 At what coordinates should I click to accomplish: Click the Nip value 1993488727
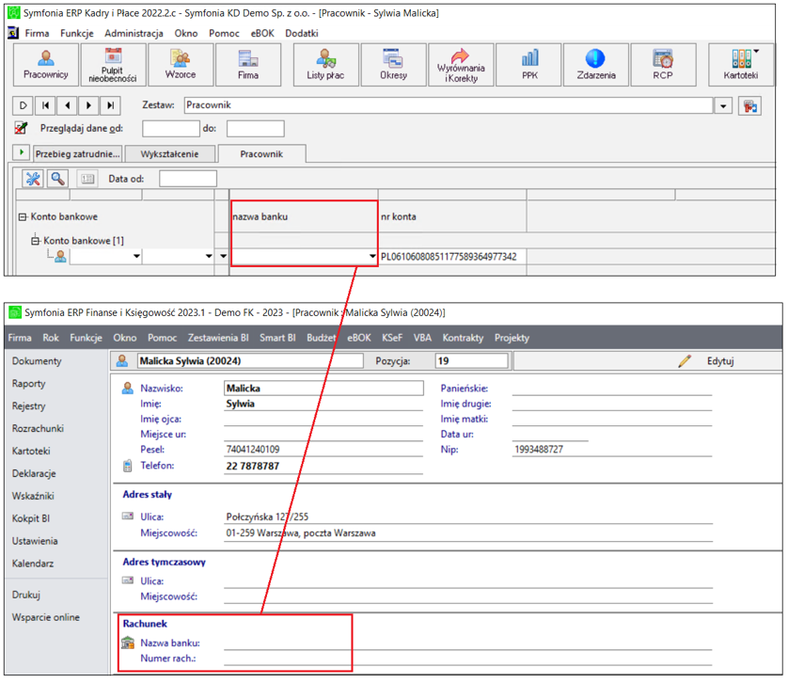coord(539,450)
